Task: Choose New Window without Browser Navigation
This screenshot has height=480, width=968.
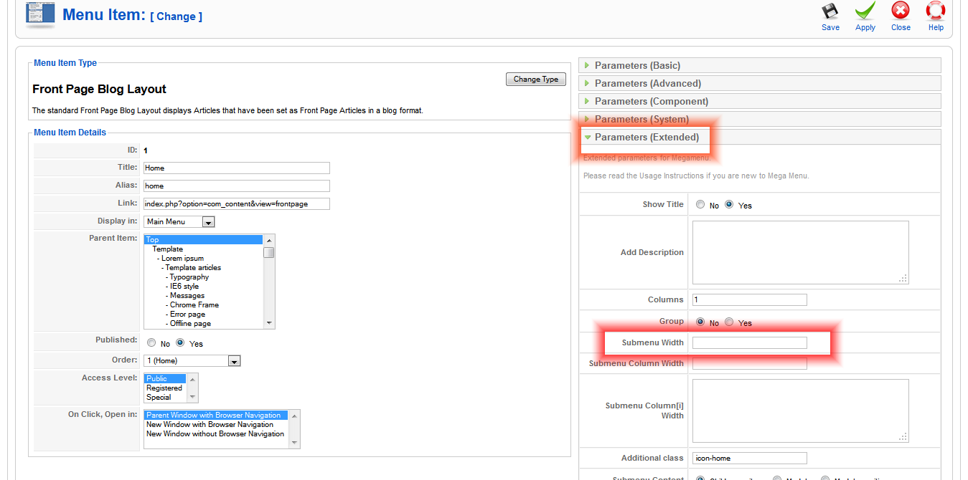Action: (x=217, y=434)
